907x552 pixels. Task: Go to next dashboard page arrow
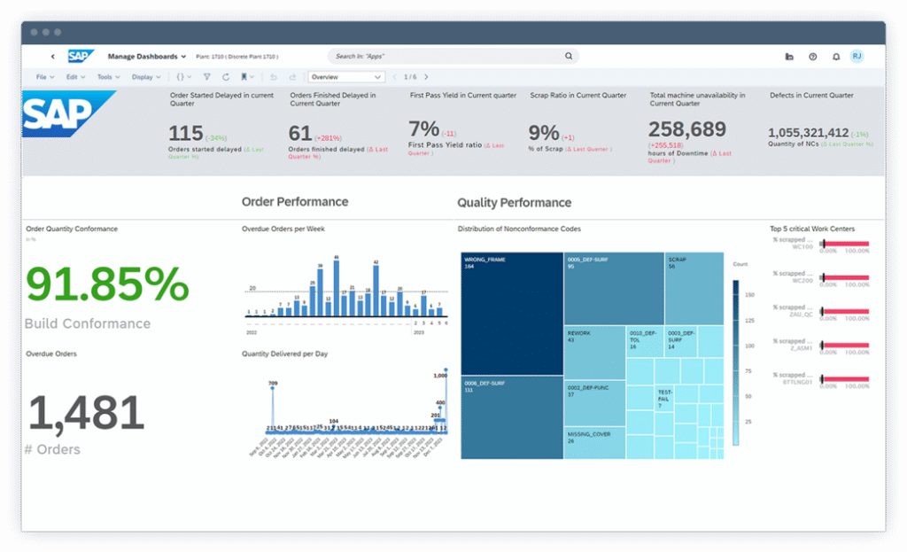[x=426, y=77]
